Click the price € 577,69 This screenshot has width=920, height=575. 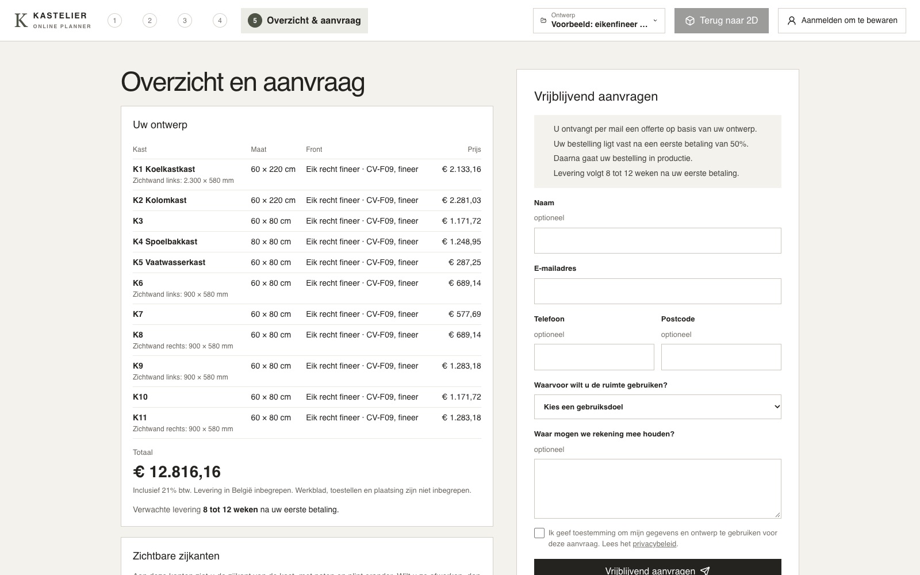click(465, 314)
